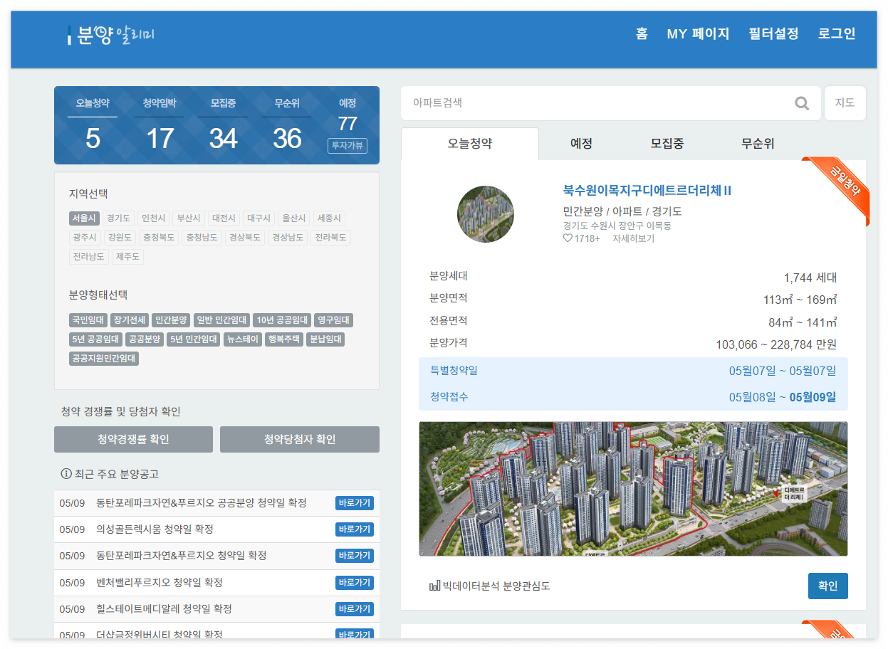Click 바로가기 for 벤처밸리푸르지오
This screenshot has width=888, height=649.
(x=355, y=582)
